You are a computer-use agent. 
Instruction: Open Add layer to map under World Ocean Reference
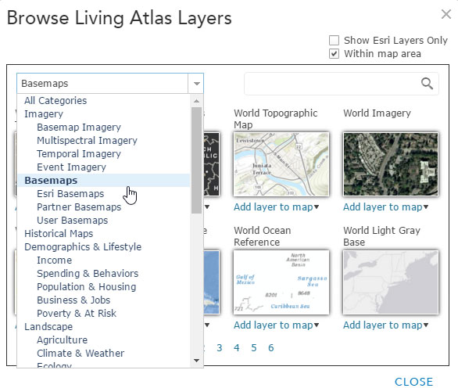276,325
